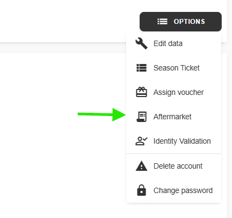
Task: Choose Assign voucher option
Action: 173,92
